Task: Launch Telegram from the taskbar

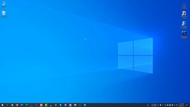Action: tap(85, 105)
